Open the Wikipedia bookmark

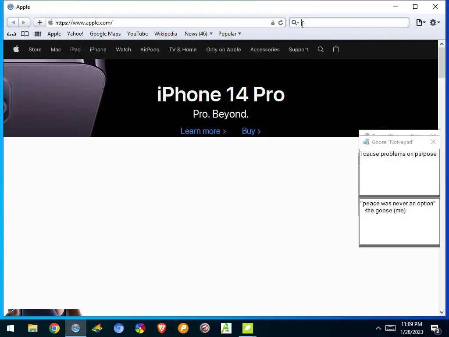click(165, 34)
